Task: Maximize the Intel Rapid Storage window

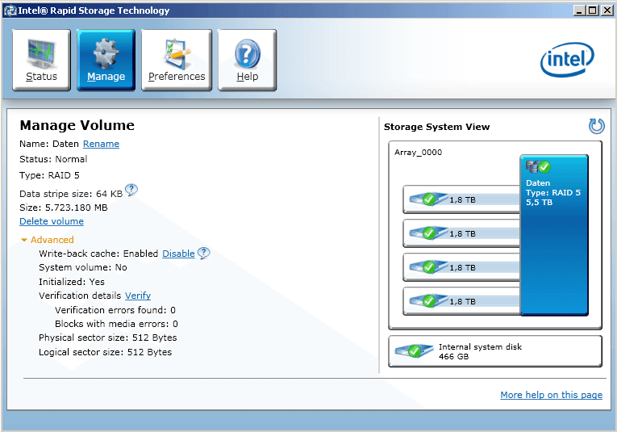Action: (x=593, y=10)
